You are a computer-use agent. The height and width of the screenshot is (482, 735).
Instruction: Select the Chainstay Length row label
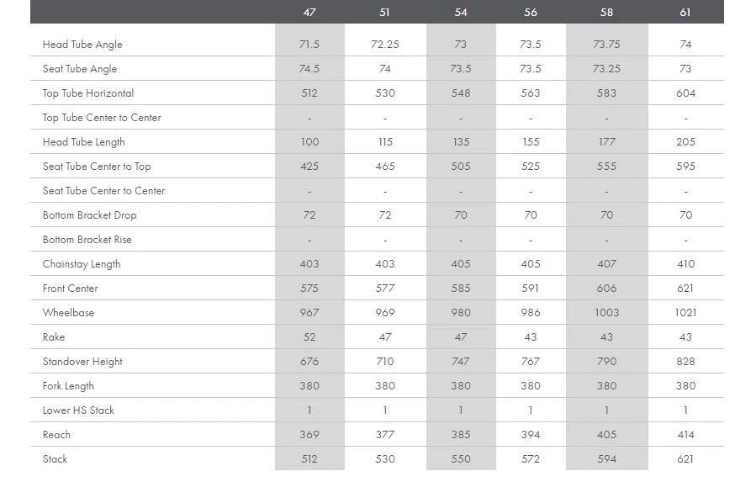(82, 264)
